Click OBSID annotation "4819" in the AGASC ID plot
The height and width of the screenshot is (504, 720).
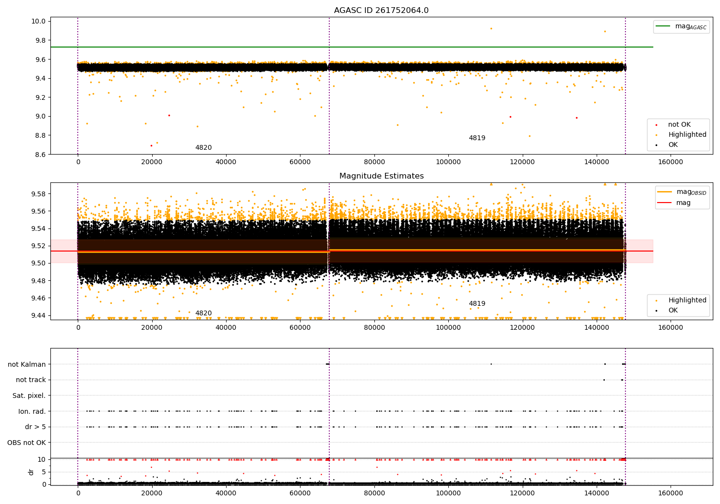tap(477, 138)
